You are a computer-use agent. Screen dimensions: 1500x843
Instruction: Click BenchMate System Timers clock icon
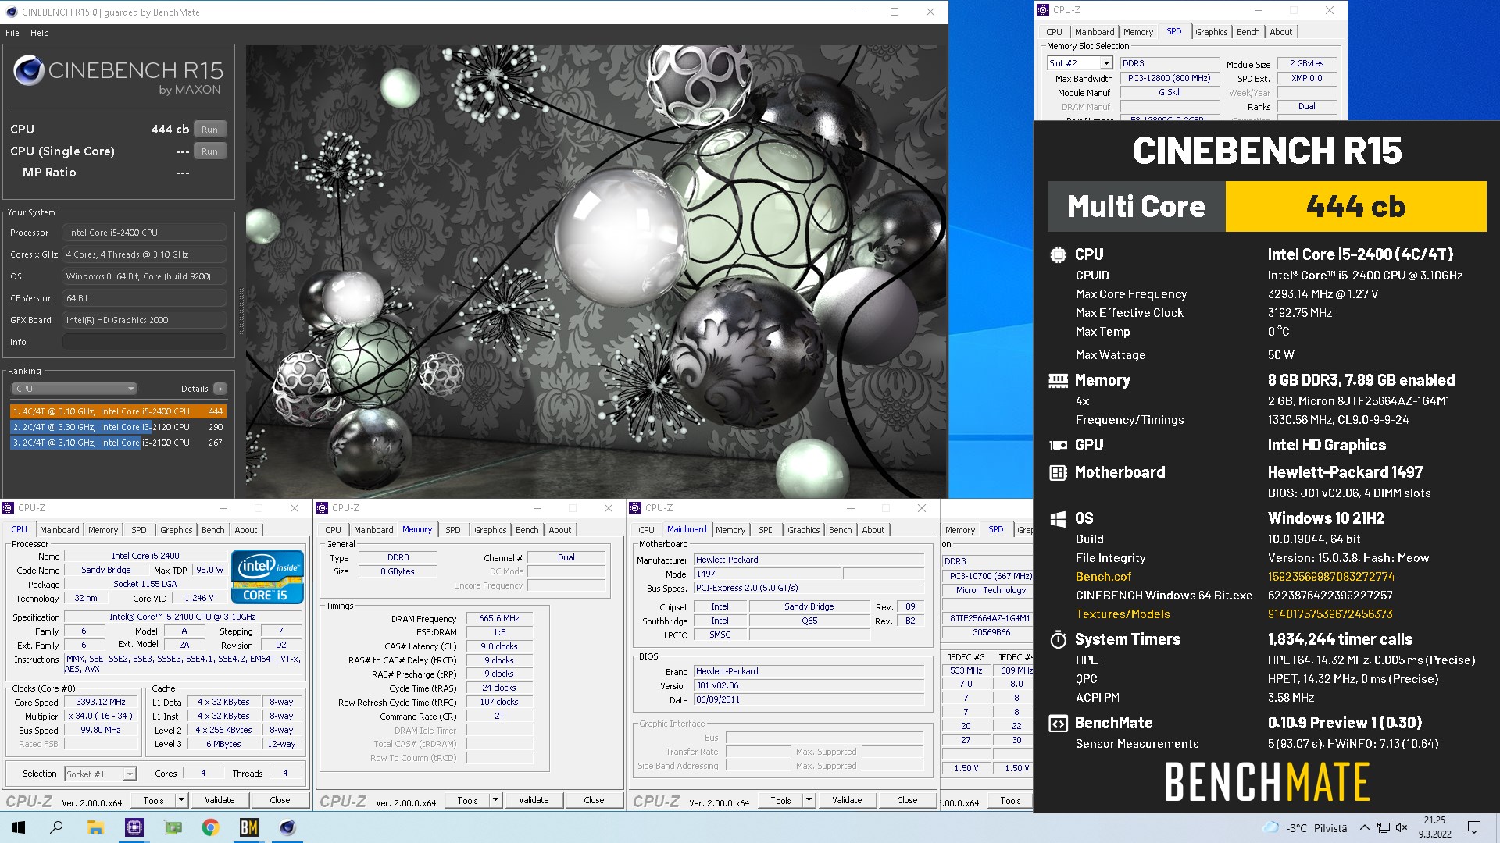click(x=1058, y=639)
